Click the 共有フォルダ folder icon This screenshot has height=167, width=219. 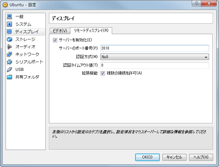pyautogui.click(x=10, y=77)
